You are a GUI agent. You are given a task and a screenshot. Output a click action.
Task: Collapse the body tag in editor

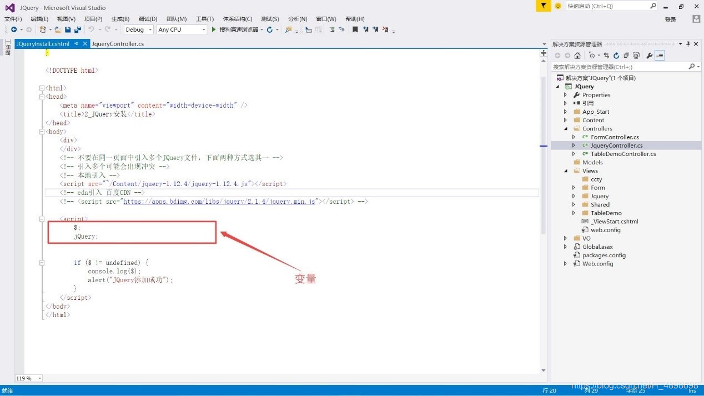pos(42,132)
